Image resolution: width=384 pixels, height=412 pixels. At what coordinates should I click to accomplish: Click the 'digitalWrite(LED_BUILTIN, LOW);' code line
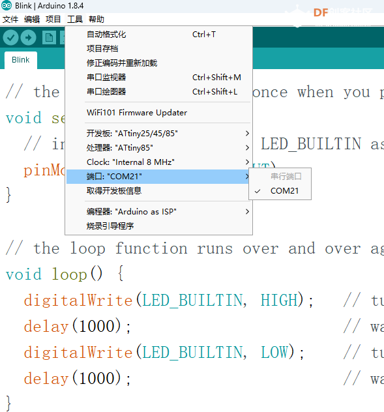pos(164,352)
